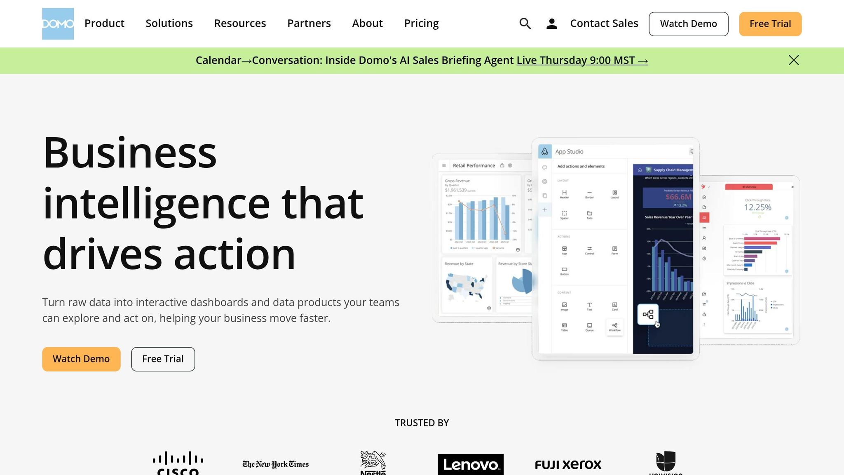The height and width of the screenshot is (475, 844).
Task: Click the plus icon in App Studio sidebar
Action: [x=545, y=209]
